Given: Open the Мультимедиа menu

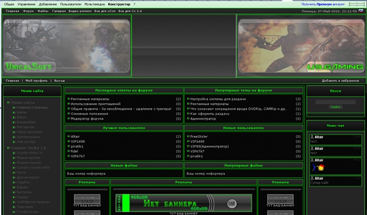Looking at the screenshot, I should (x=95, y=4).
